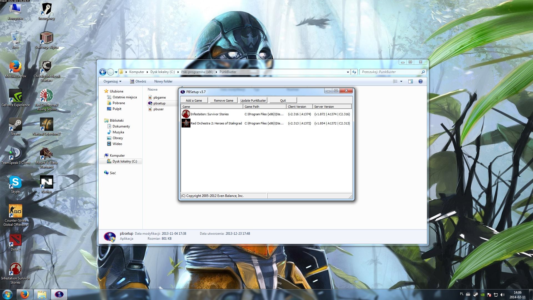This screenshot has height=300, width=533.
Task: Click Remove Game button
Action: pos(223,100)
